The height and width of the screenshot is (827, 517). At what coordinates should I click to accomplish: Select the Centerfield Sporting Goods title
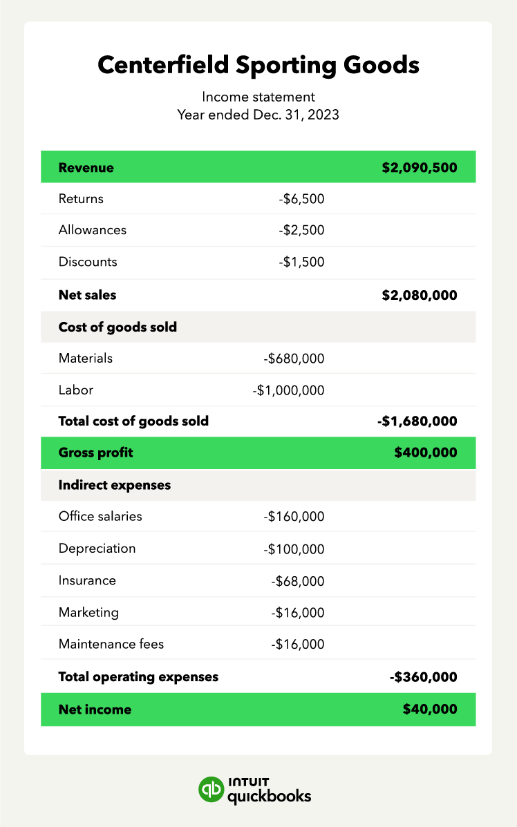pyautogui.click(x=258, y=65)
